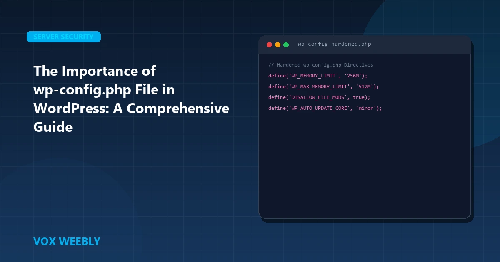The height and width of the screenshot is (262, 500).
Task: Select the wp_config_hardened.php file name
Action: [x=334, y=44]
